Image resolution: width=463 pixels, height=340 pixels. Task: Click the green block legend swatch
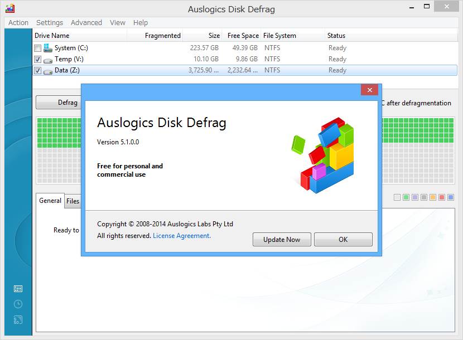point(406,197)
